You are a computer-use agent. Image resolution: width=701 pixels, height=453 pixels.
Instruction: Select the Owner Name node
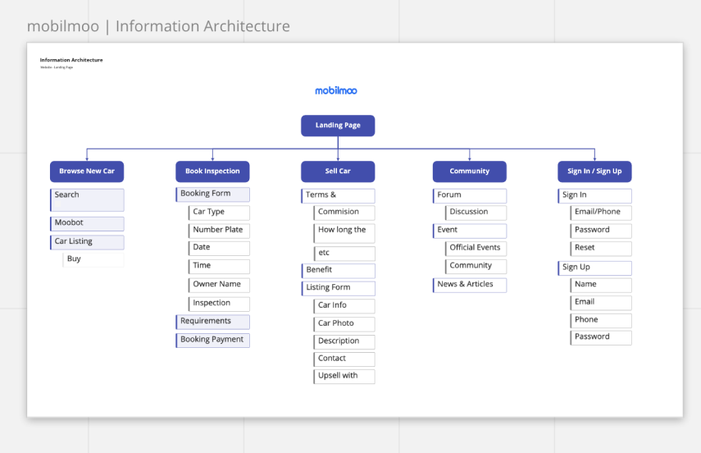(x=219, y=285)
